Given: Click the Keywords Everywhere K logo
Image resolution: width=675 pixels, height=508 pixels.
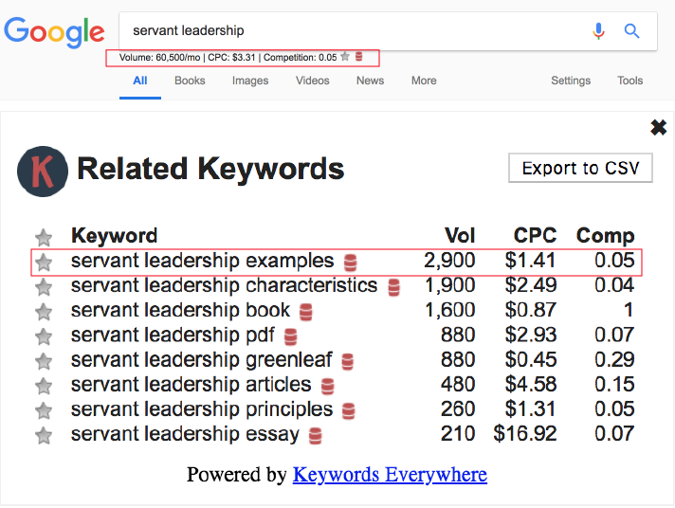Looking at the screenshot, I should pos(43,171).
